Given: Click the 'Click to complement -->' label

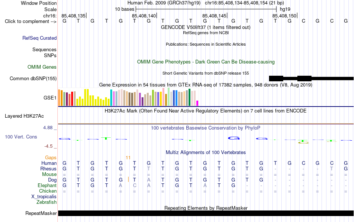Looking at the screenshot, I should click(x=31, y=22).
